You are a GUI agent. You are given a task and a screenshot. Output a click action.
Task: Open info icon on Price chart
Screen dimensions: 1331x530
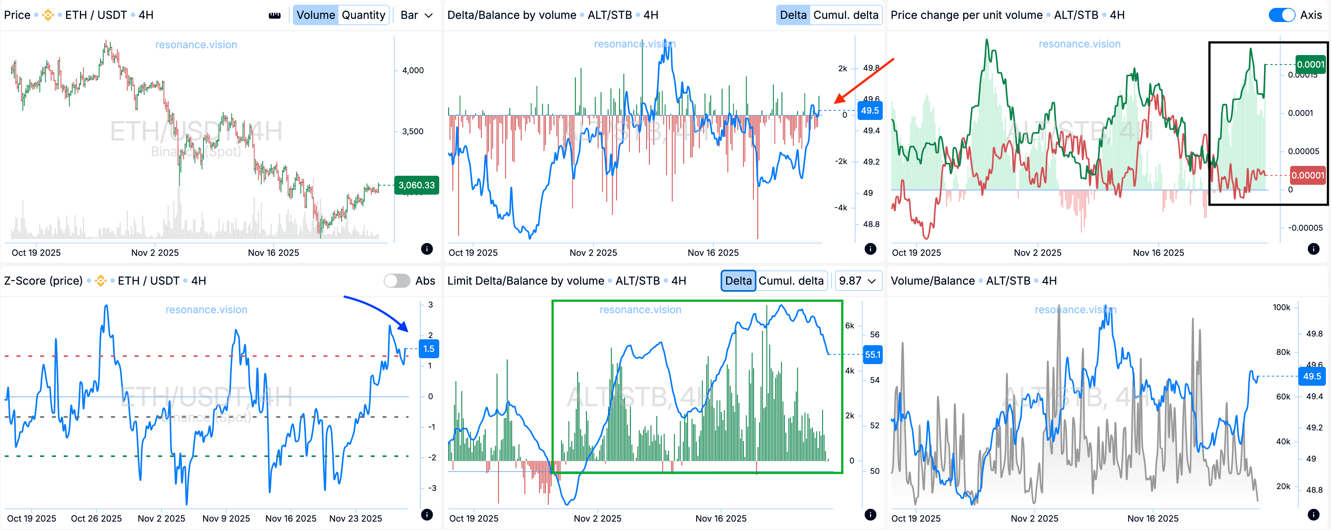point(427,249)
